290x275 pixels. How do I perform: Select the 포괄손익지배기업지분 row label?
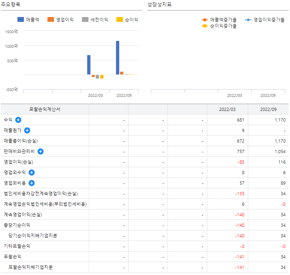31,267
